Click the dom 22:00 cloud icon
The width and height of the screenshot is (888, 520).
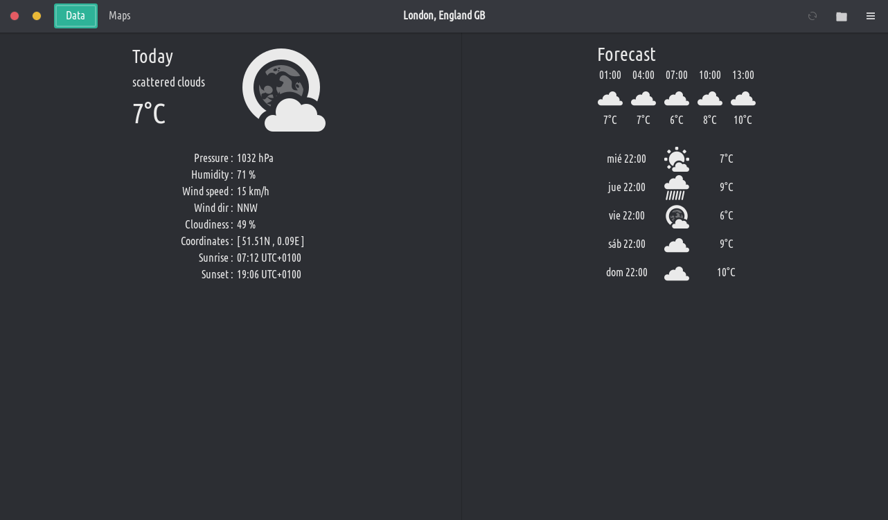(677, 274)
